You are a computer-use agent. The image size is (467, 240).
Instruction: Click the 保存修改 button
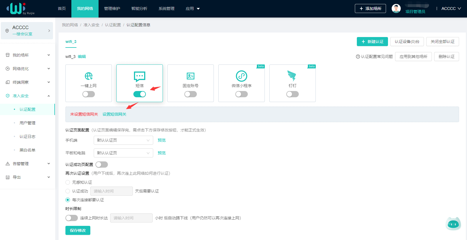(x=78, y=230)
